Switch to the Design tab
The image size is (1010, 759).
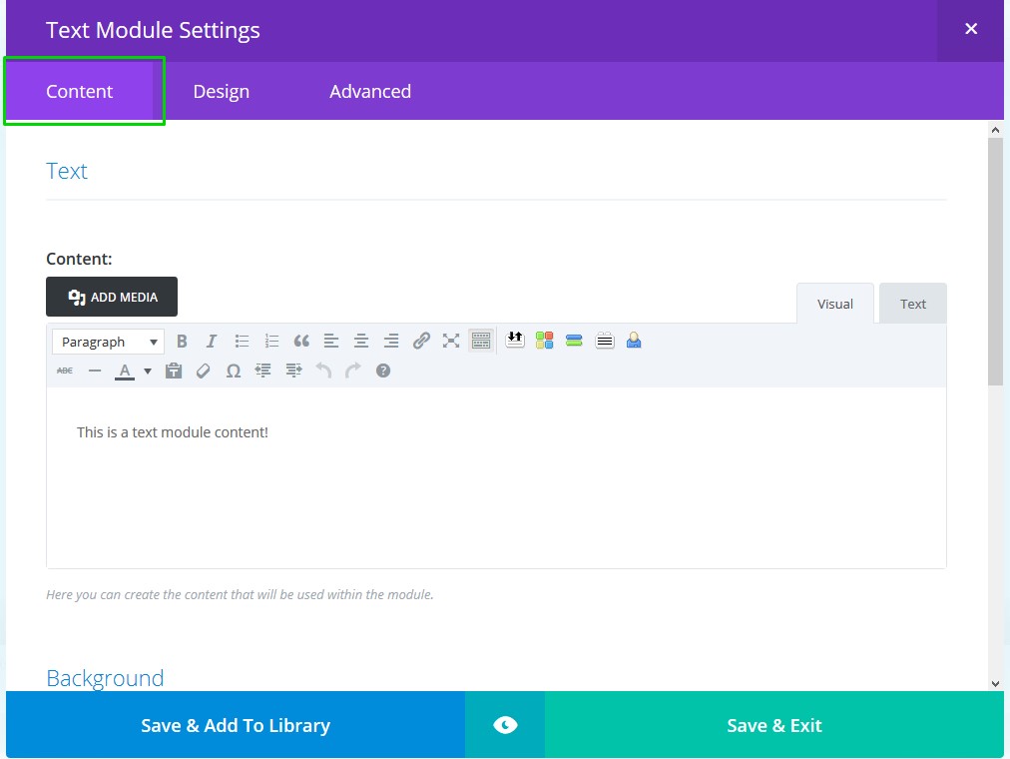coord(222,92)
